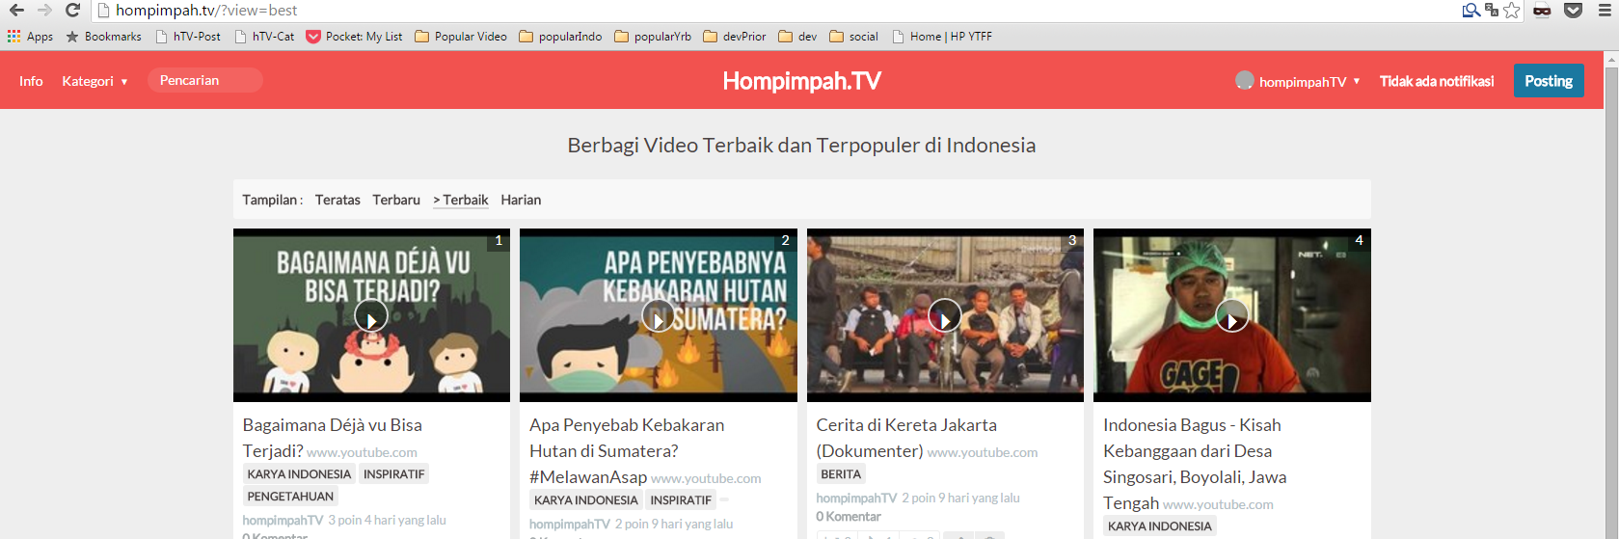Expand the Popular Video bookmark folder
Screen dimensions: 1619x539
461,37
